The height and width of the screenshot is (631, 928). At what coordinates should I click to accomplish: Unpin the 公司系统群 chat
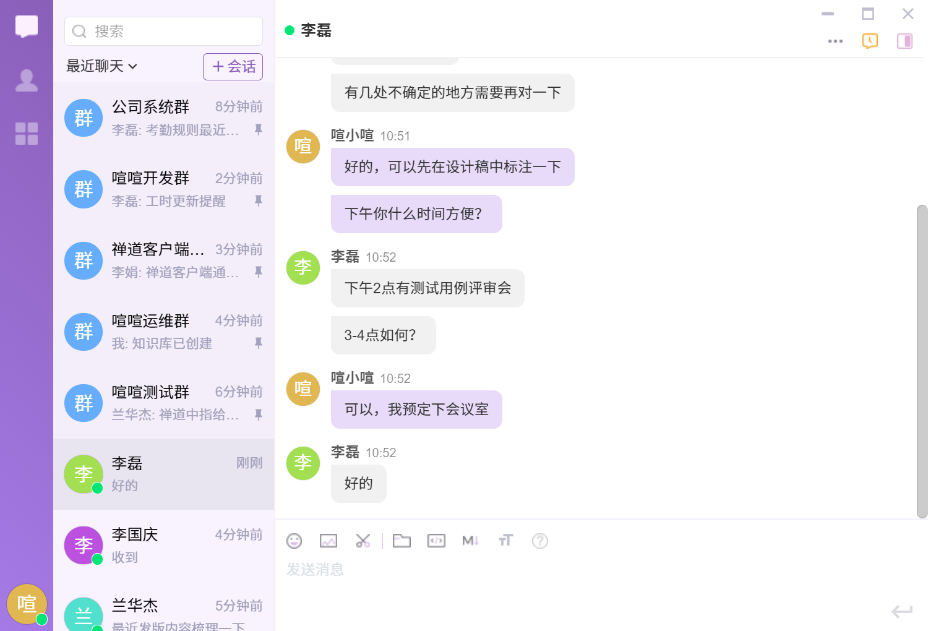point(259,129)
